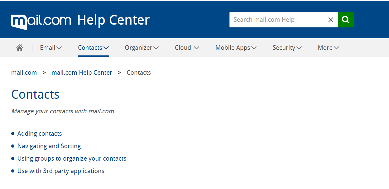Clear the search field with the X icon
Screen dimensions: 389x189
coord(331,20)
